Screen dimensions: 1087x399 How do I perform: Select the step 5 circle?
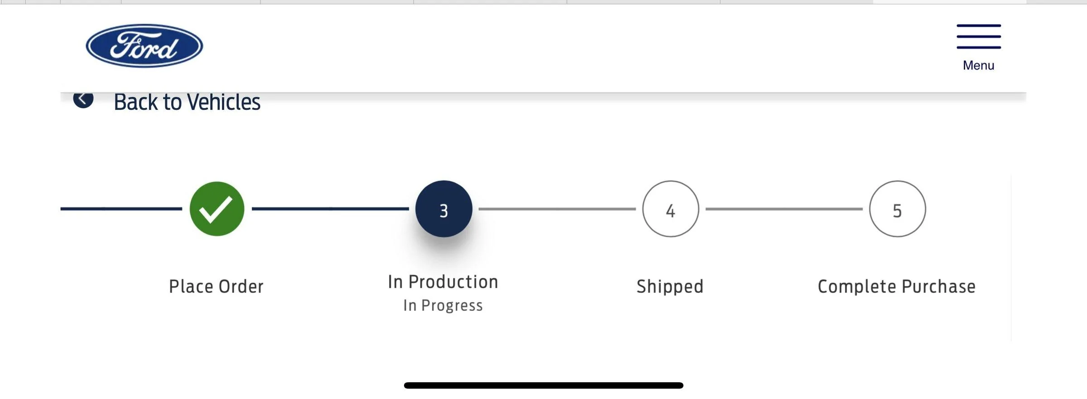(x=898, y=209)
